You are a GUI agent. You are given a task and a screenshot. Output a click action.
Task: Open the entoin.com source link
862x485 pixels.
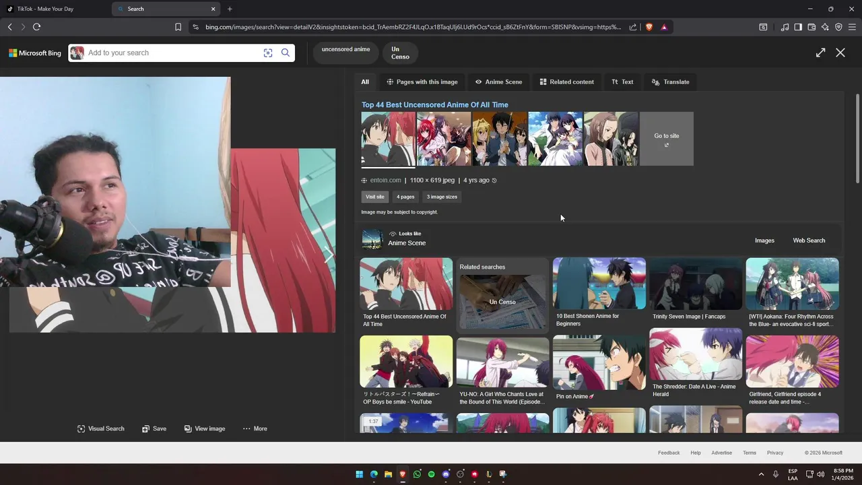(385, 181)
